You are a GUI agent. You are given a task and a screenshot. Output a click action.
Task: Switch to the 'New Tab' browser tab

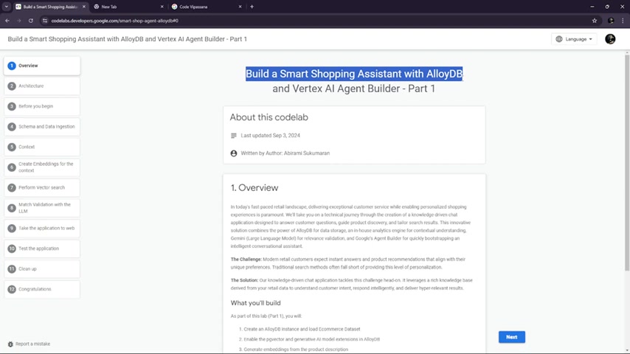pos(128,7)
